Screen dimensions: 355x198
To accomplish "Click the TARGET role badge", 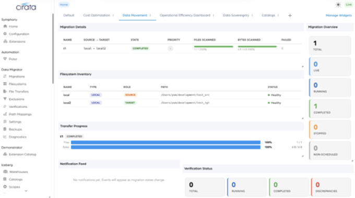I will click(x=130, y=103).
